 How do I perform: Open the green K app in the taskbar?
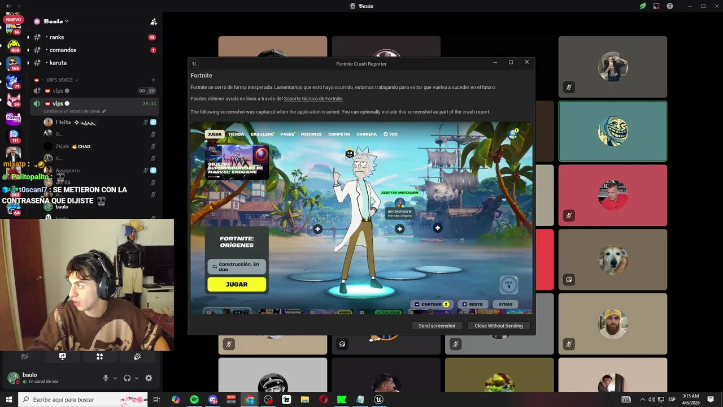click(342, 400)
